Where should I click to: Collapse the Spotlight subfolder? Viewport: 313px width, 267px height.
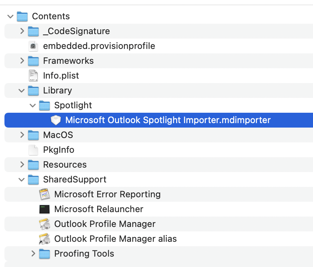coord(33,105)
